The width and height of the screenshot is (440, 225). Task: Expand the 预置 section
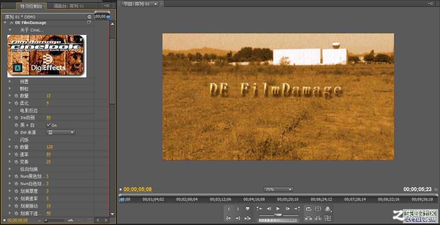10,82
